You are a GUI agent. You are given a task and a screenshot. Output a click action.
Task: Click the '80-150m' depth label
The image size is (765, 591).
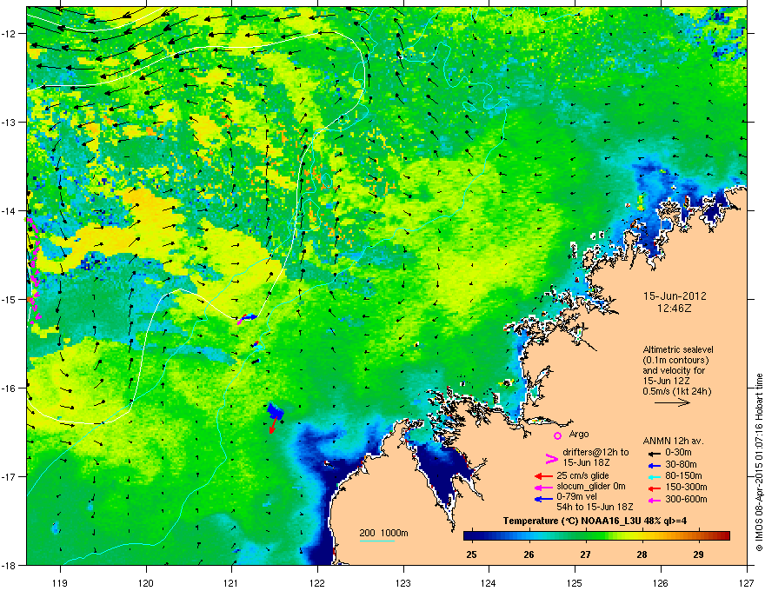tap(683, 476)
